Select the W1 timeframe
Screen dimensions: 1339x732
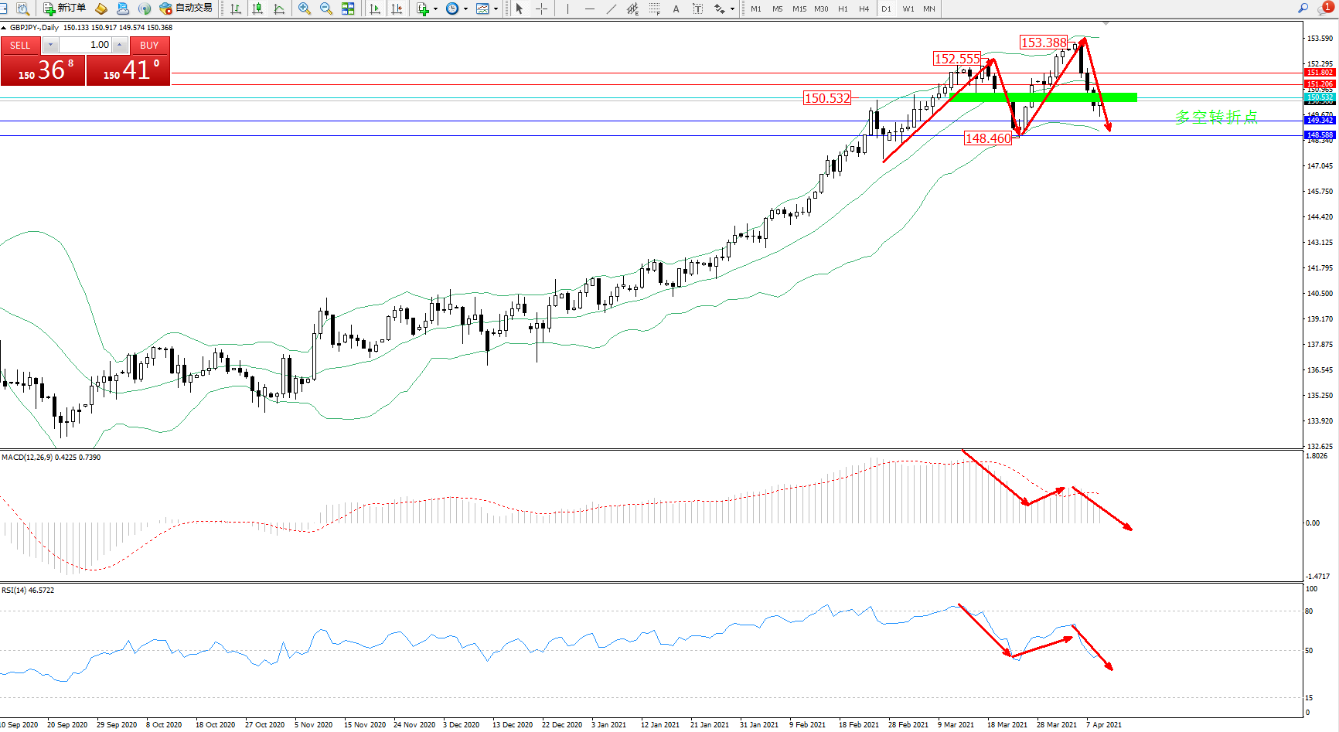click(x=908, y=9)
